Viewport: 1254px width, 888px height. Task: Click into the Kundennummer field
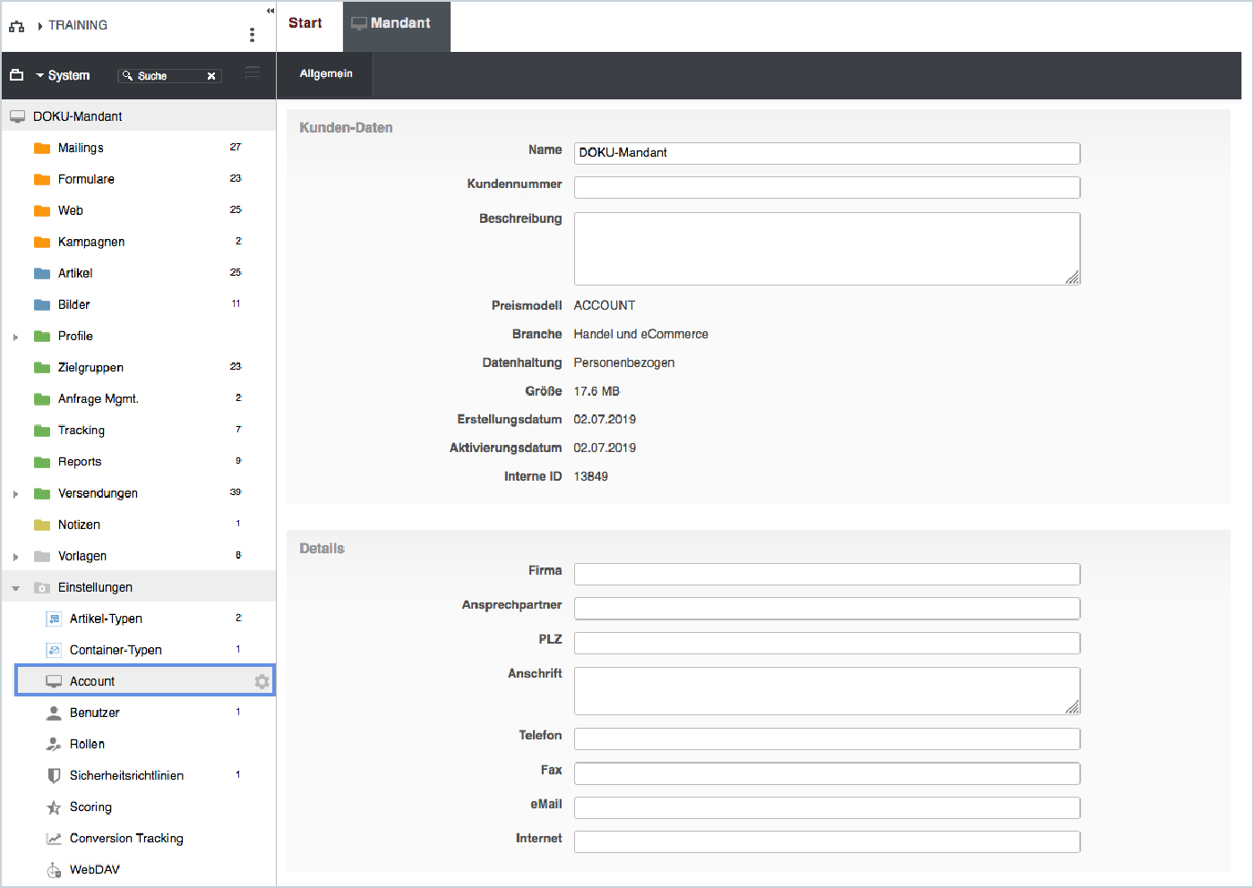[x=827, y=187]
